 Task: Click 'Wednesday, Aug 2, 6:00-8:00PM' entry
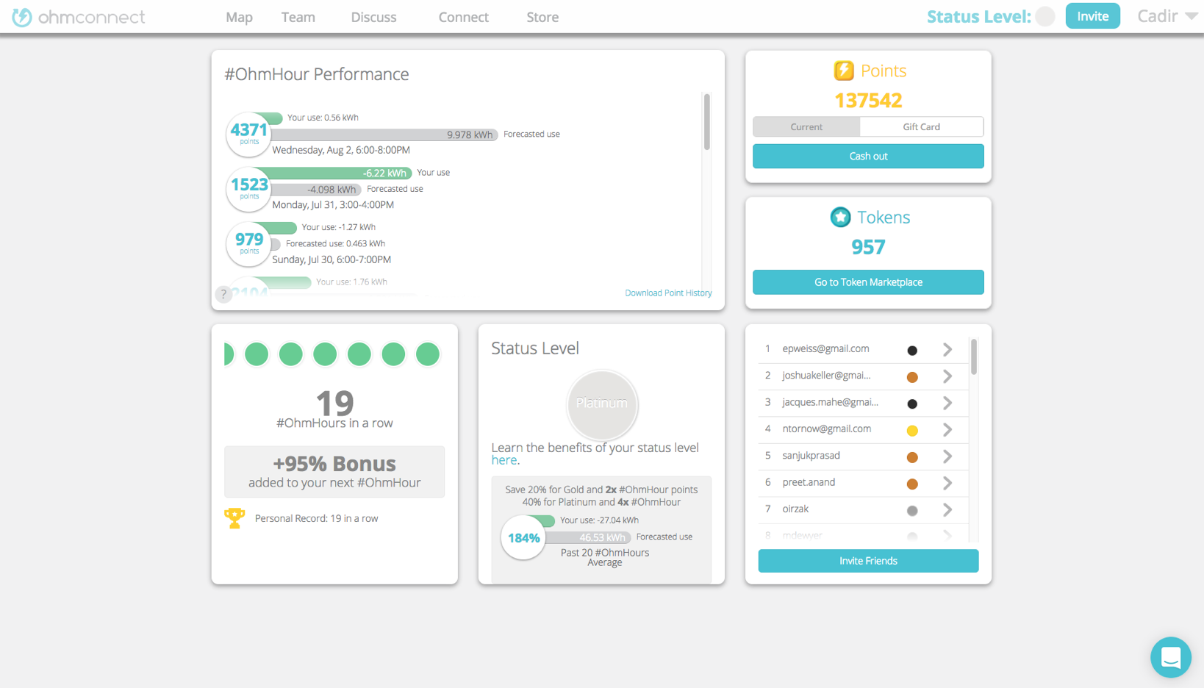(x=341, y=150)
